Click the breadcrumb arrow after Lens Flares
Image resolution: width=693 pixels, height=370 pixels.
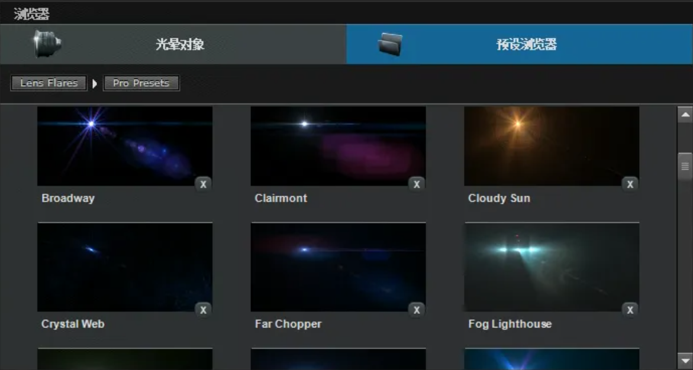(x=95, y=83)
